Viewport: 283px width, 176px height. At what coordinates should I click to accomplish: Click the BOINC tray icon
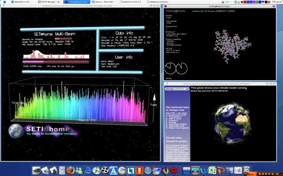point(236,2)
